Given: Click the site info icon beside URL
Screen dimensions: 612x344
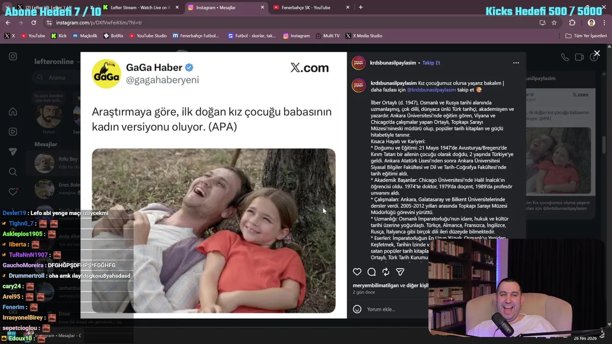Looking at the screenshot, I should [49, 22].
